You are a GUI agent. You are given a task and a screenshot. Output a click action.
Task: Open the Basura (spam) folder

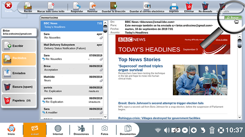click(x=19, y=87)
